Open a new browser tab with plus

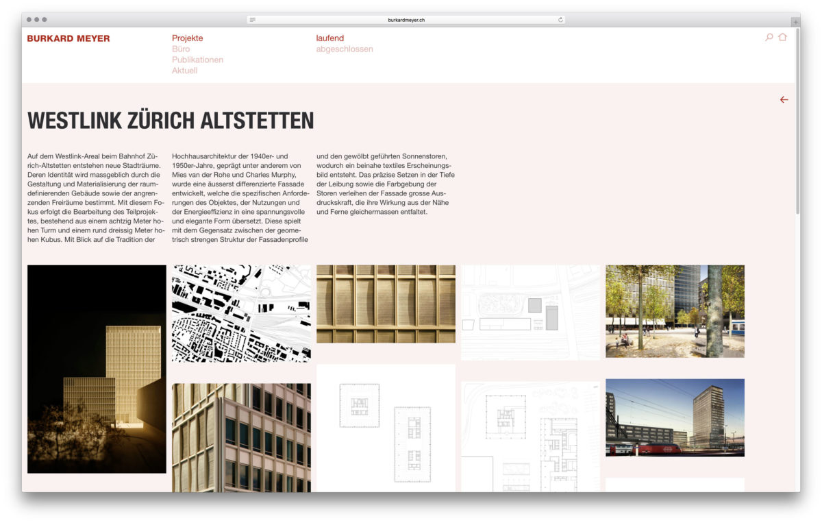(795, 21)
